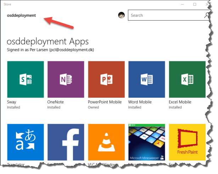This screenshot has height=174, width=218.
Task: Open the osddeployment store tab
Action: (x=21, y=16)
